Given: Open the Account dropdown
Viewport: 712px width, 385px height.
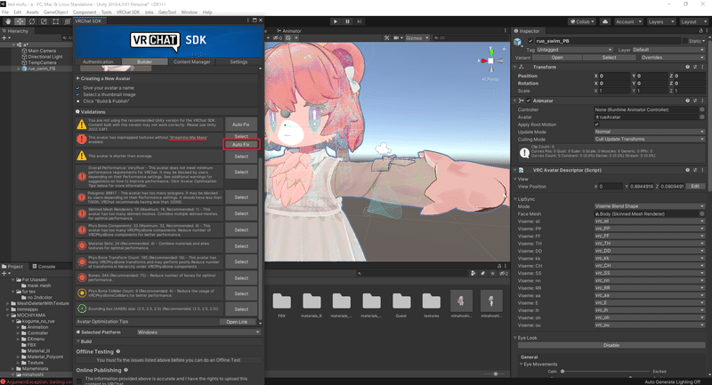Looking at the screenshot, I should [x=628, y=21].
